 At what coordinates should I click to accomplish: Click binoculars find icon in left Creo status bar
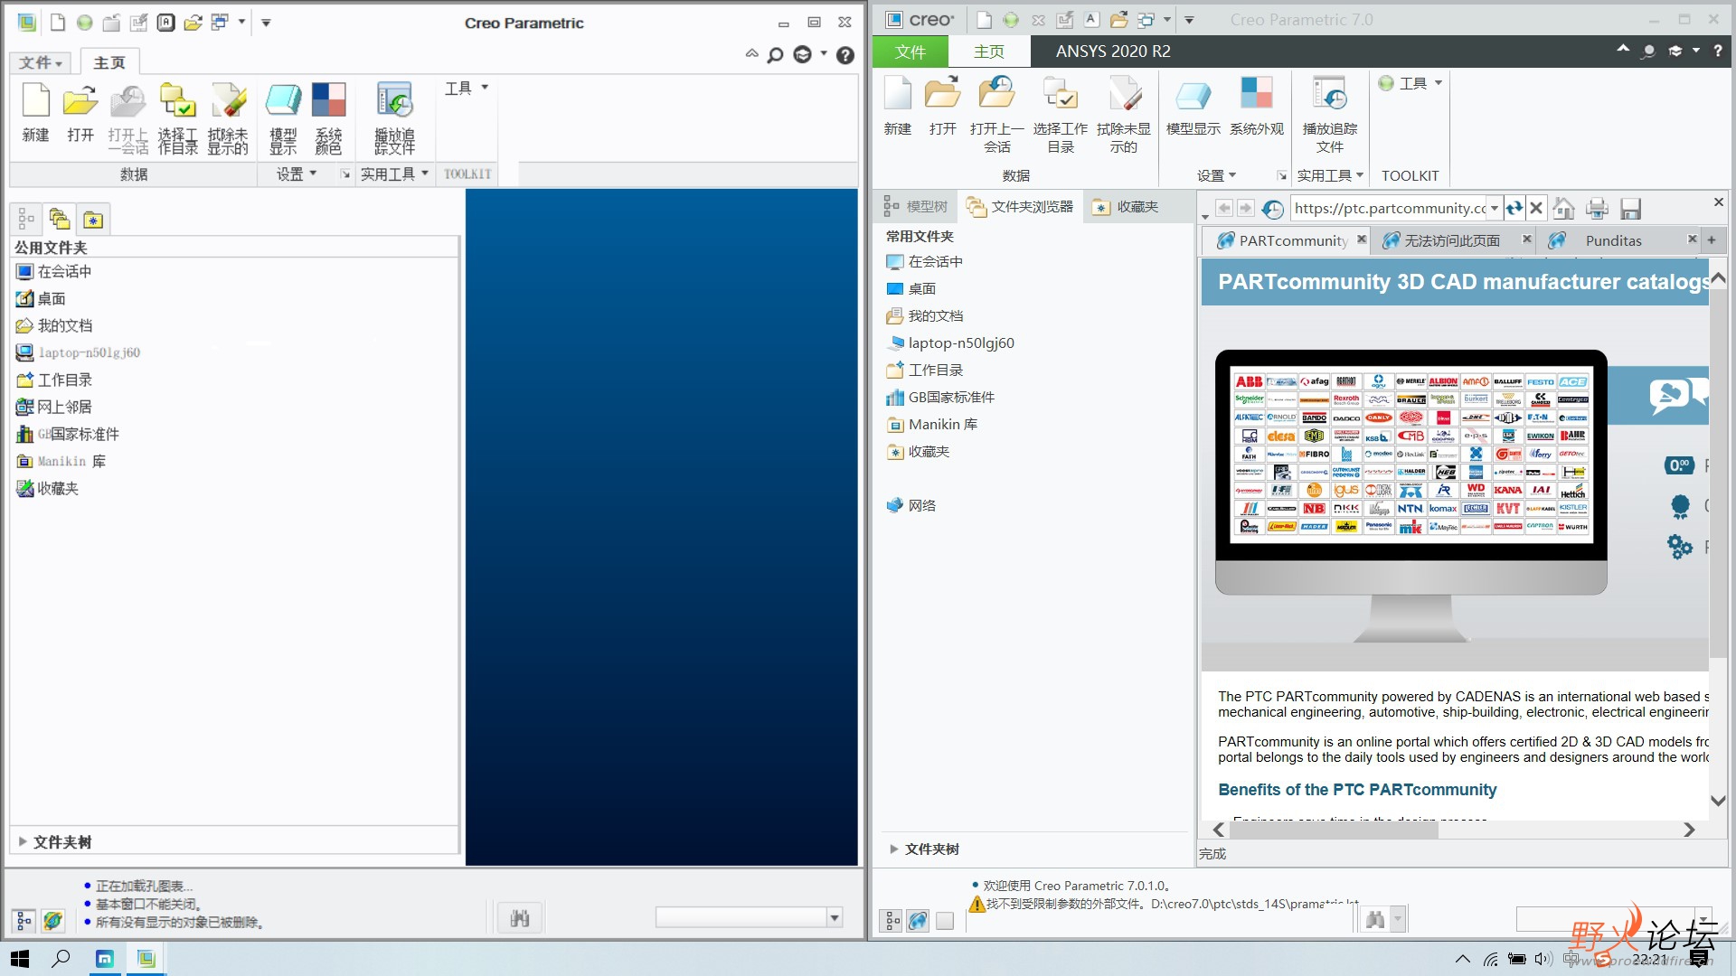520,918
